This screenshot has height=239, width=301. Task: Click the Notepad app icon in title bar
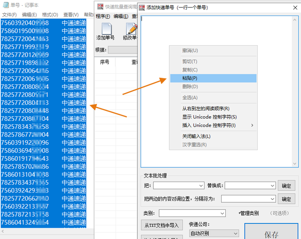point(6,5)
